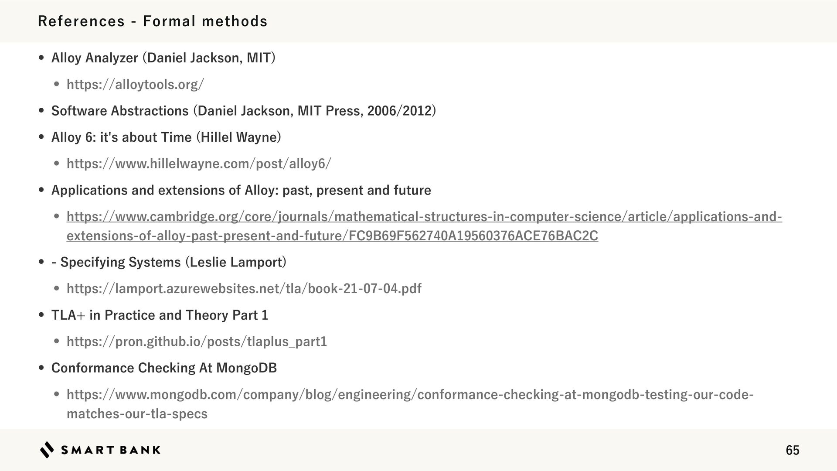The width and height of the screenshot is (837, 471).
Task: Select the "Applications and extensions of Alloy" heading
Action: pos(241,190)
